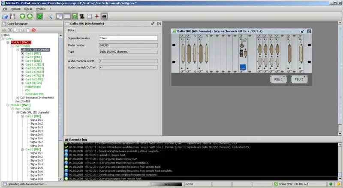Image resolution: width=343 pixels, height=188 pixels.
Task: Click the Online connection status icon
Action: (276, 184)
